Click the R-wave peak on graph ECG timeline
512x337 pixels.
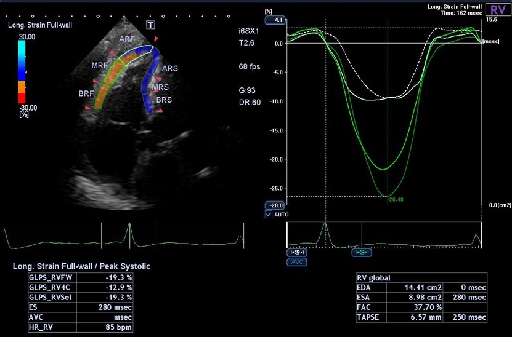(325, 227)
